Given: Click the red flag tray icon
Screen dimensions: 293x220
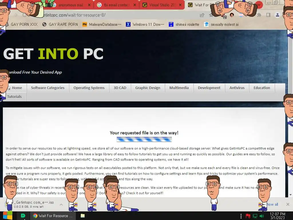Looking at the screenshot, I should click(x=248, y=216).
